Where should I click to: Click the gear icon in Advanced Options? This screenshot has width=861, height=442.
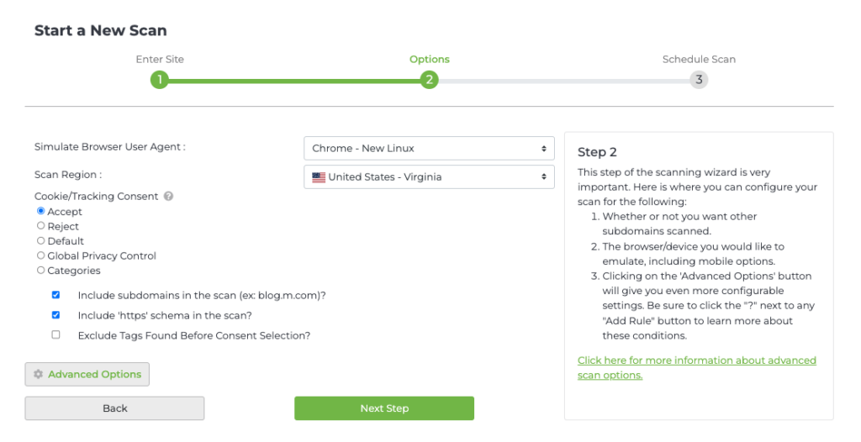click(x=38, y=375)
